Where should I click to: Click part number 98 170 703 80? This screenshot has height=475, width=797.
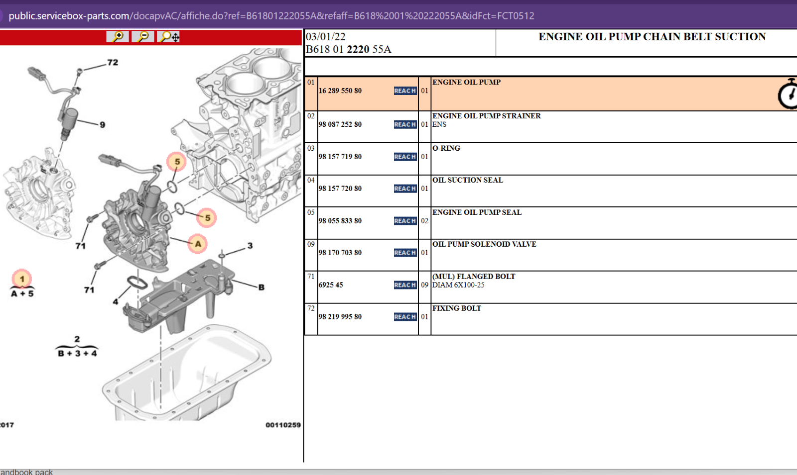[340, 253]
